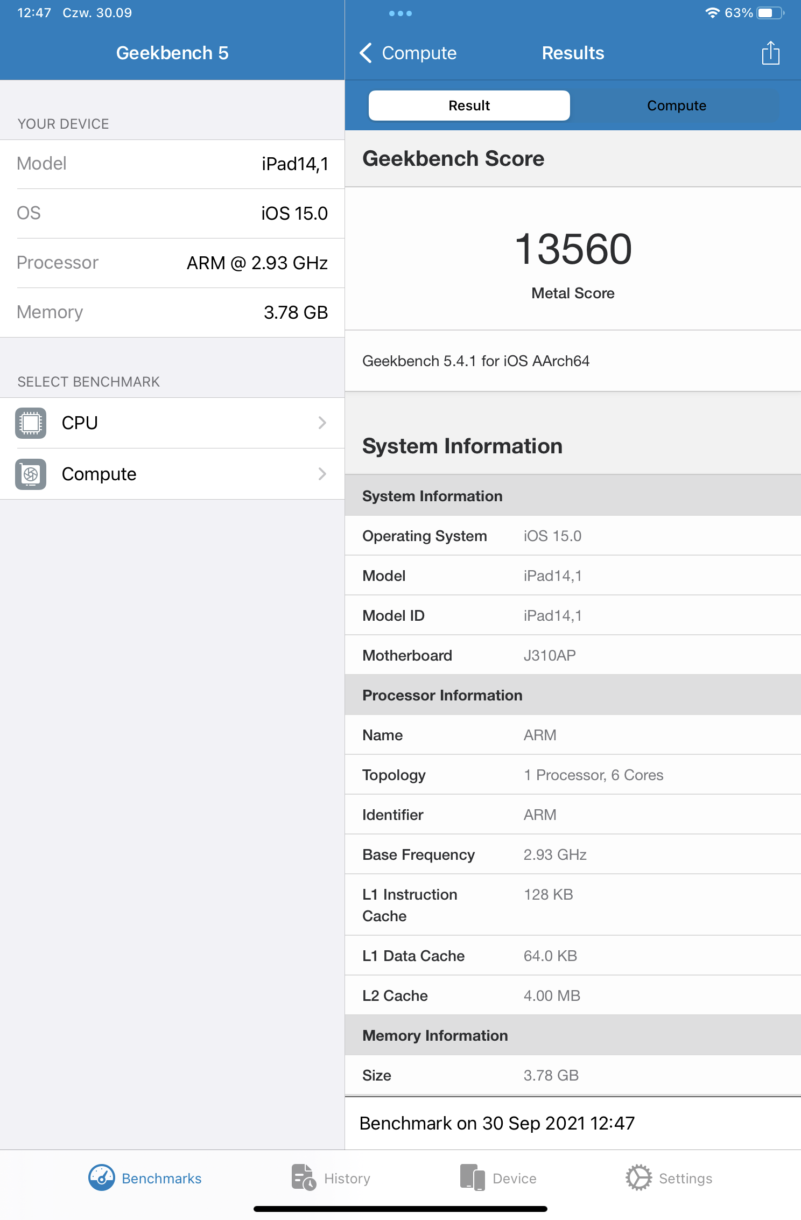This screenshot has height=1220, width=801.
Task: Open the Device icon in bottom bar
Action: (472, 1177)
